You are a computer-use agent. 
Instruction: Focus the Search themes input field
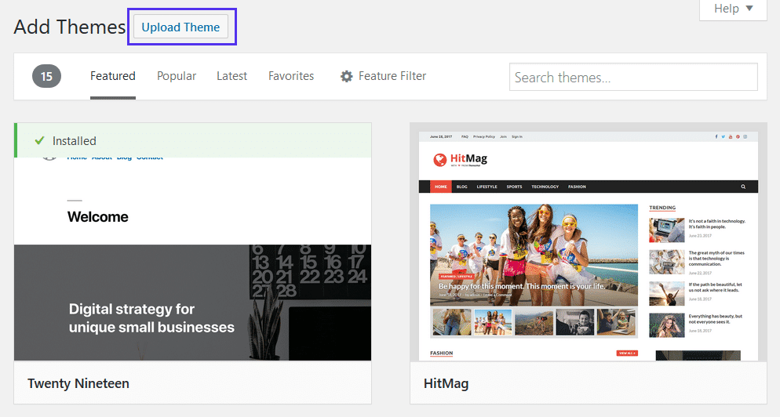pyautogui.click(x=633, y=77)
